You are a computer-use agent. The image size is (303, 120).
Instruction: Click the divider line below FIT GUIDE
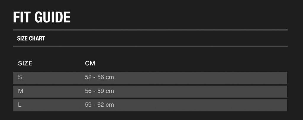pos(150,30)
